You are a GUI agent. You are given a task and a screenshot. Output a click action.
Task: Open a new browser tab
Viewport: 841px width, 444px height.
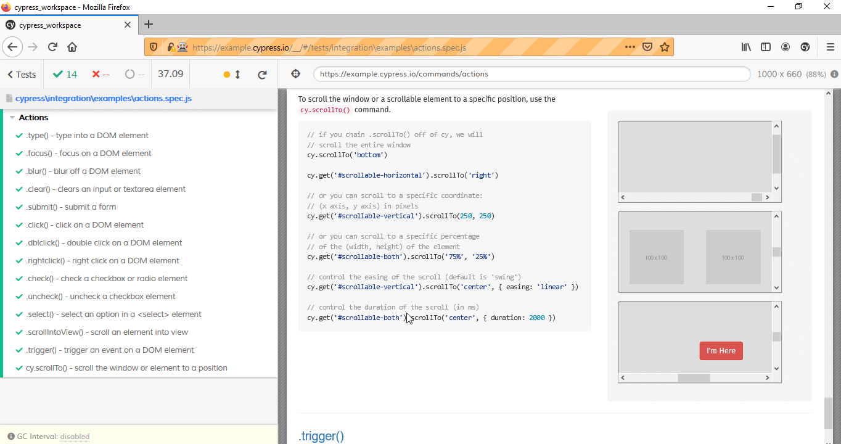[x=148, y=25]
